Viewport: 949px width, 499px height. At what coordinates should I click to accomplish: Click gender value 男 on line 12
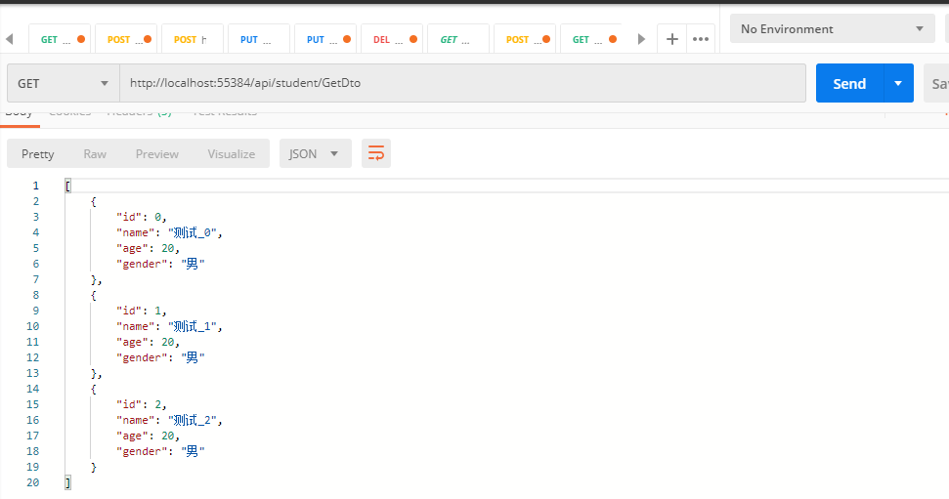pyautogui.click(x=193, y=357)
